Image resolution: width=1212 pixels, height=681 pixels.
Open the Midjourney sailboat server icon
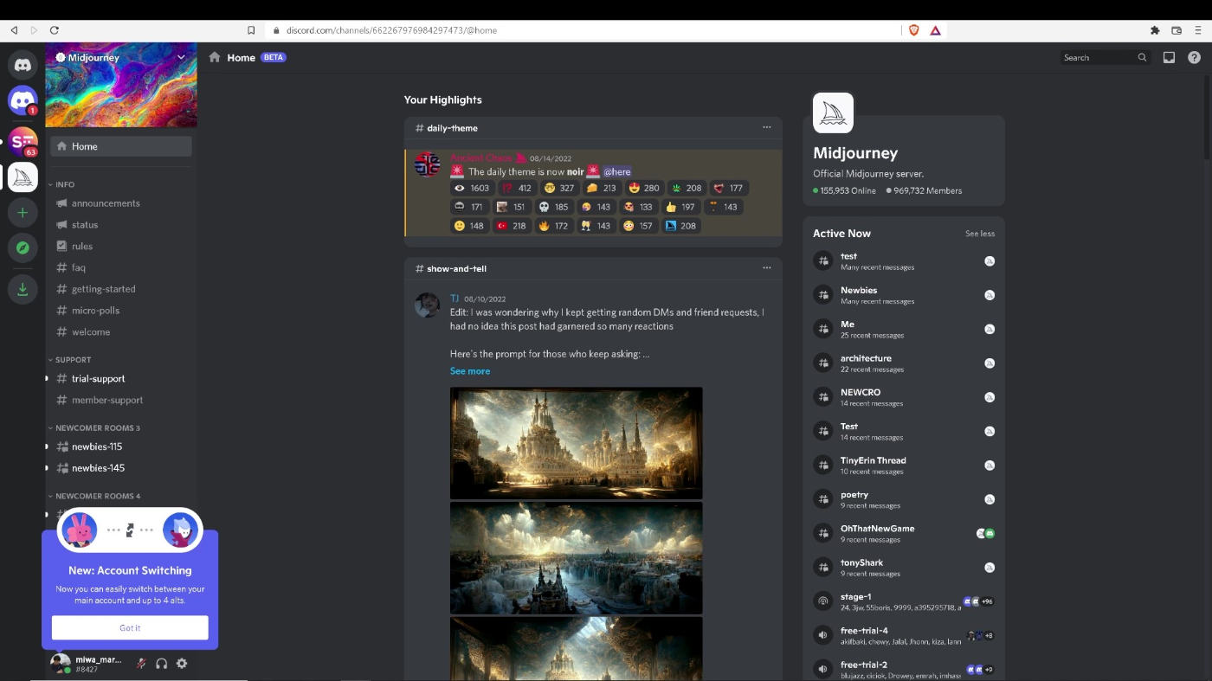coord(23,177)
